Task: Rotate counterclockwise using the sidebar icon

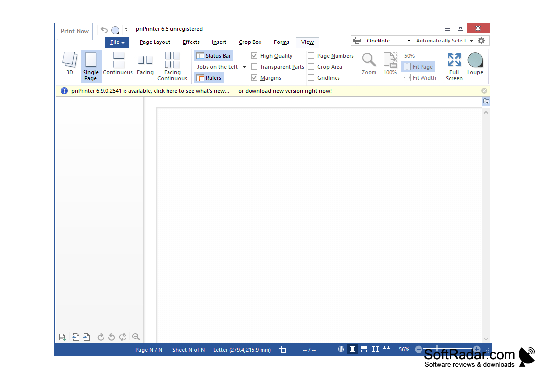Action: (112, 337)
